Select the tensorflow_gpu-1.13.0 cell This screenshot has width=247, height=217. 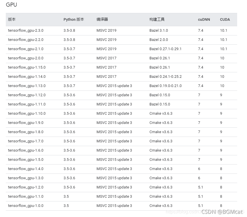click(x=27, y=86)
